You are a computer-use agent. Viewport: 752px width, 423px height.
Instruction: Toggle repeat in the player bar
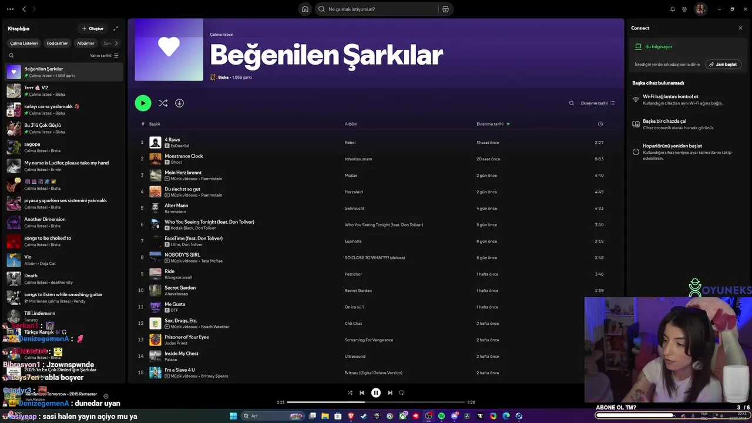(x=402, y=392)
